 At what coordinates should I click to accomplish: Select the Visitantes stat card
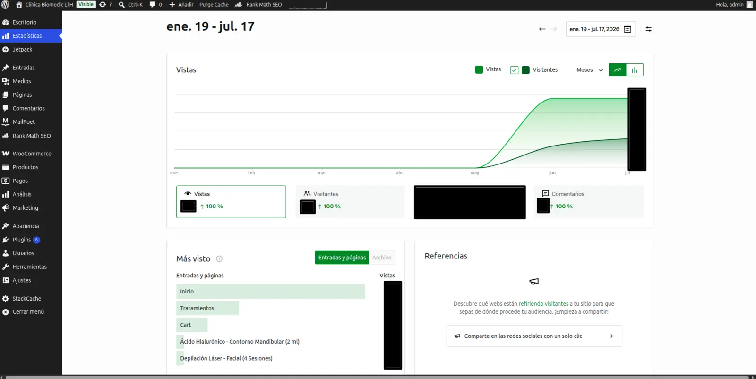pos(350,202)
